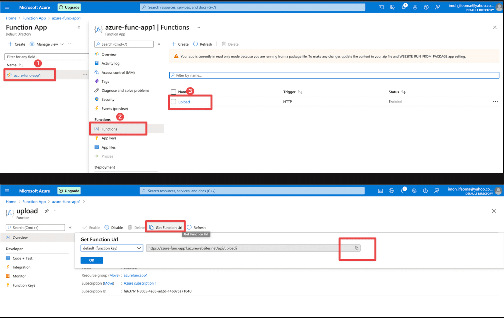Sort functions by Trigger column
The height and width of the screenshot is (318, 504).
coord(293,92)
